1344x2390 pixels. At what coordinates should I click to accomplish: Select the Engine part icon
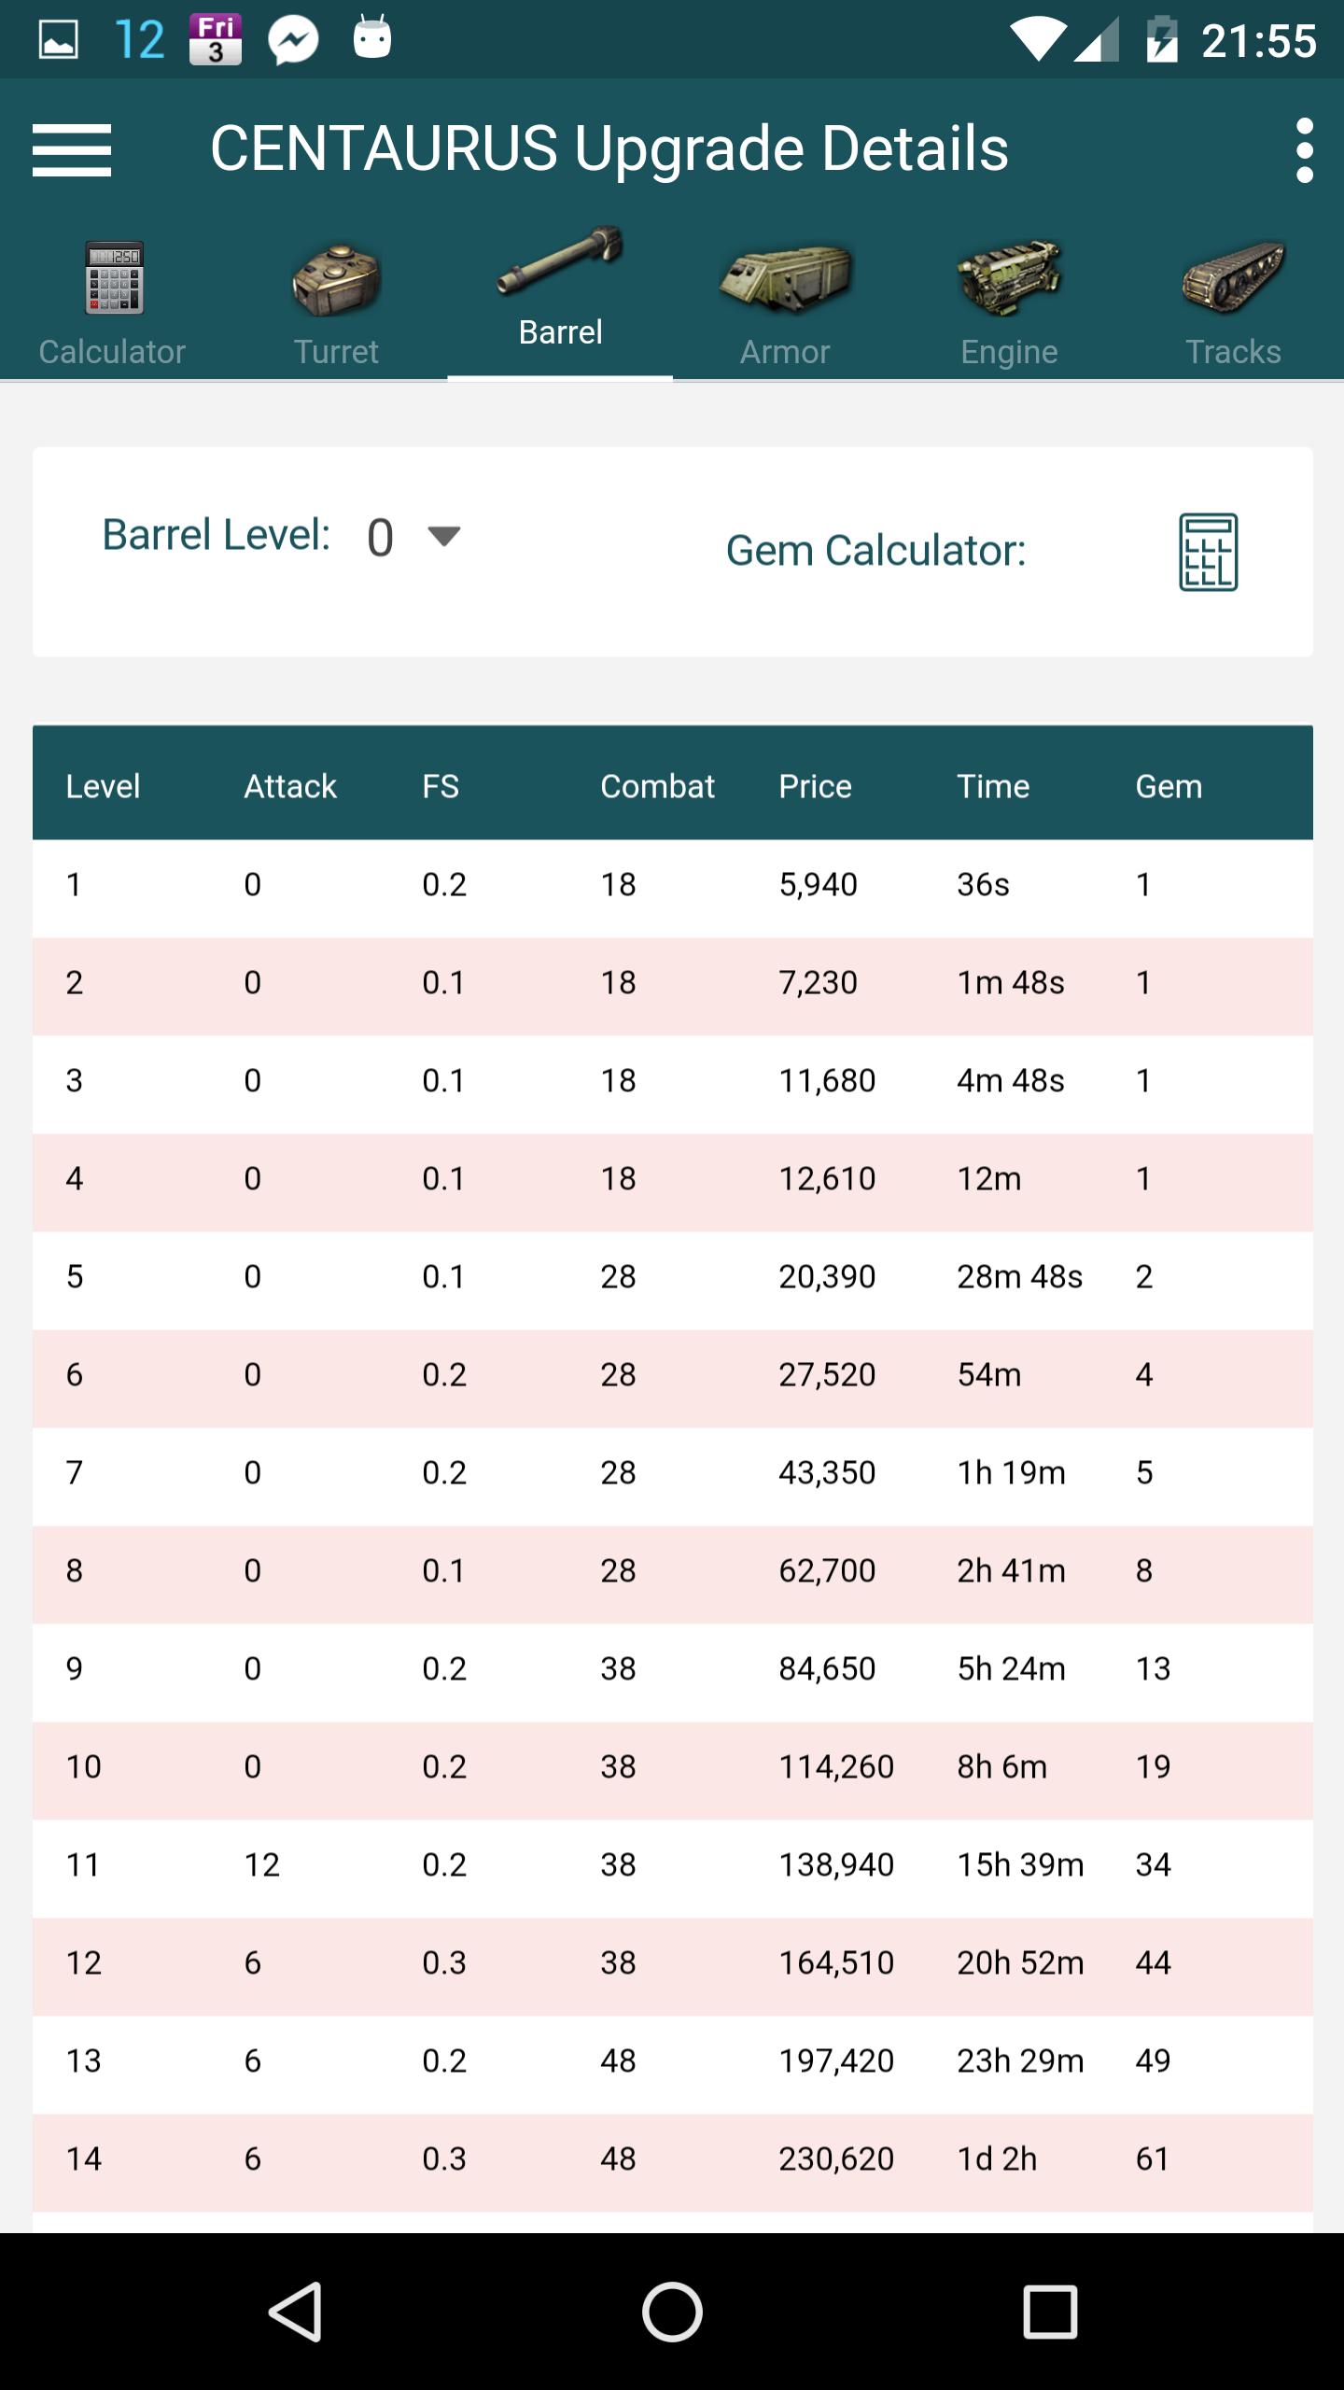pyautogui.click(x=1009, y=278)
